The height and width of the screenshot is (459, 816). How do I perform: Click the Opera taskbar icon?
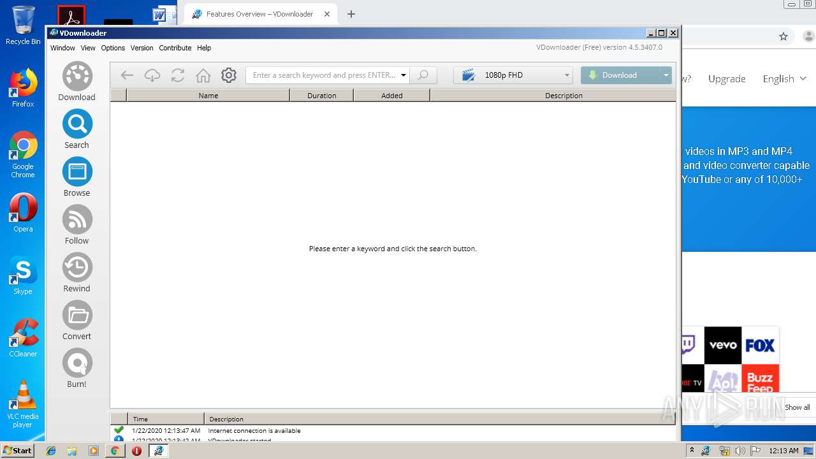click(136, 451)
